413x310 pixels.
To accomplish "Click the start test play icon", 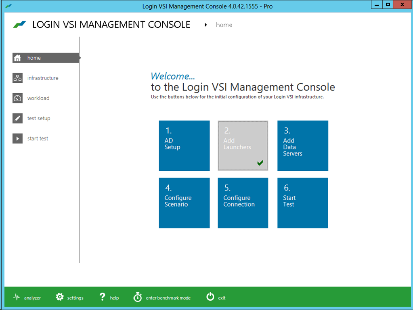I will pyautogui.click(x=17, y=138).
